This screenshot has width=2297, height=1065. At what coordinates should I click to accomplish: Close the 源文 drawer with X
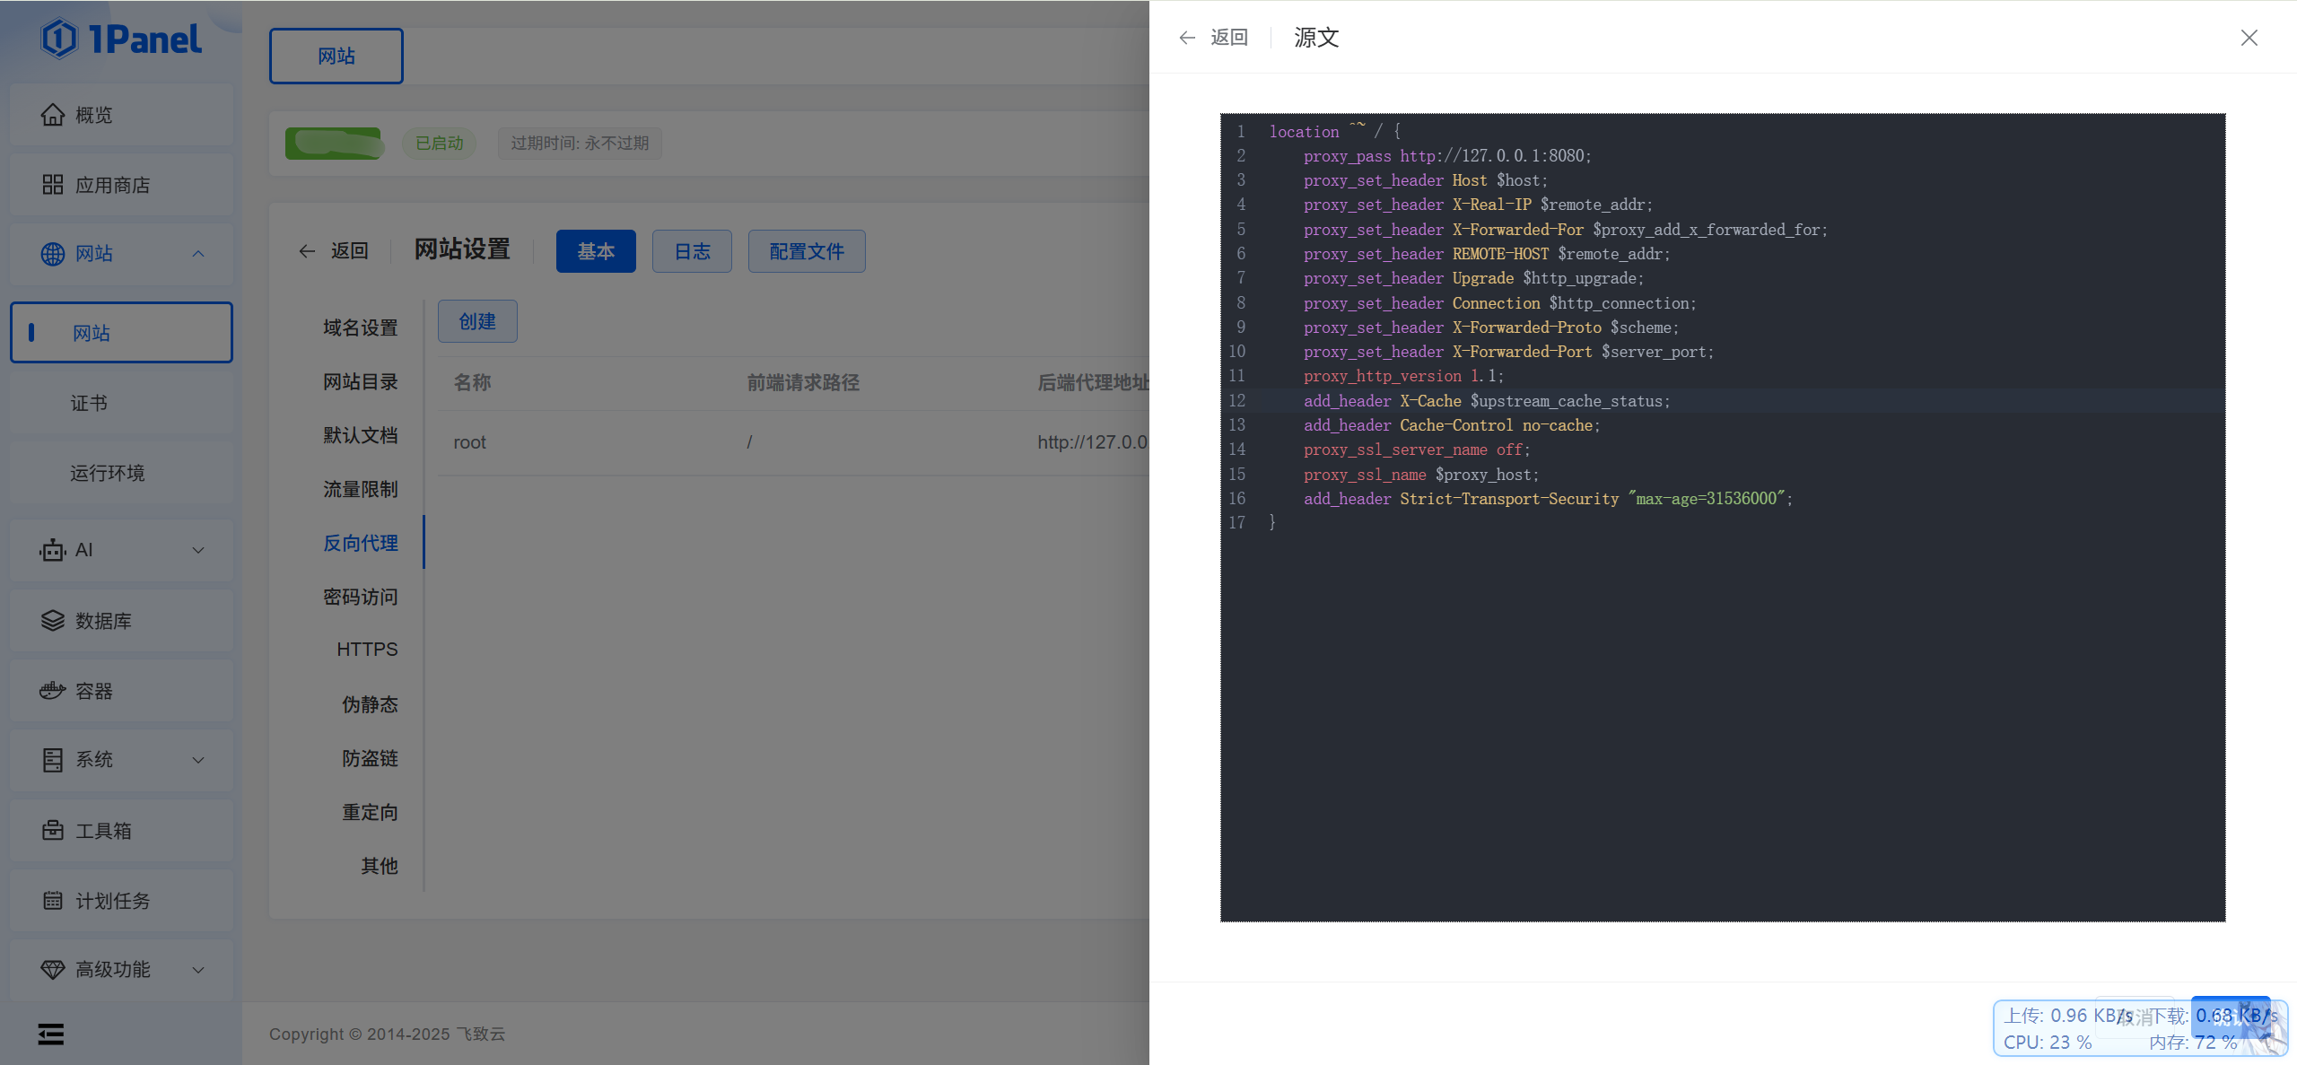(x=2249, y=38)
